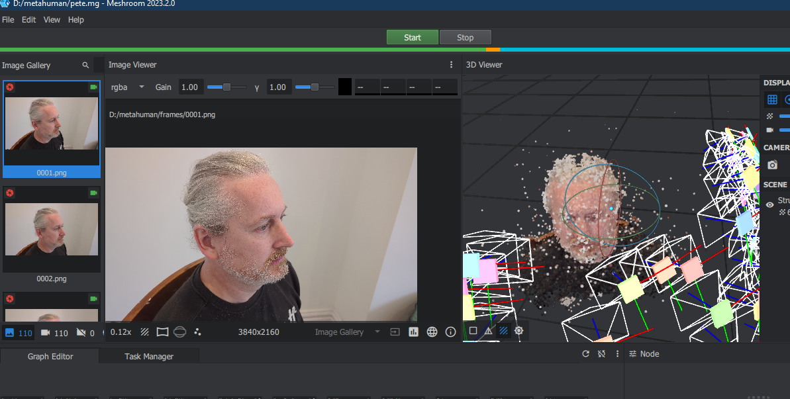The width and height of the screenshot is (790, 399).
Task: Click the camera sync icon under CAMERA
Action: click(772, 165)
